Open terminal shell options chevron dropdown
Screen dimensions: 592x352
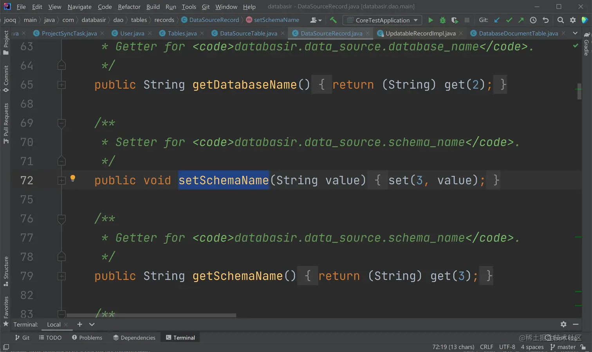click(x=92, y=324)
